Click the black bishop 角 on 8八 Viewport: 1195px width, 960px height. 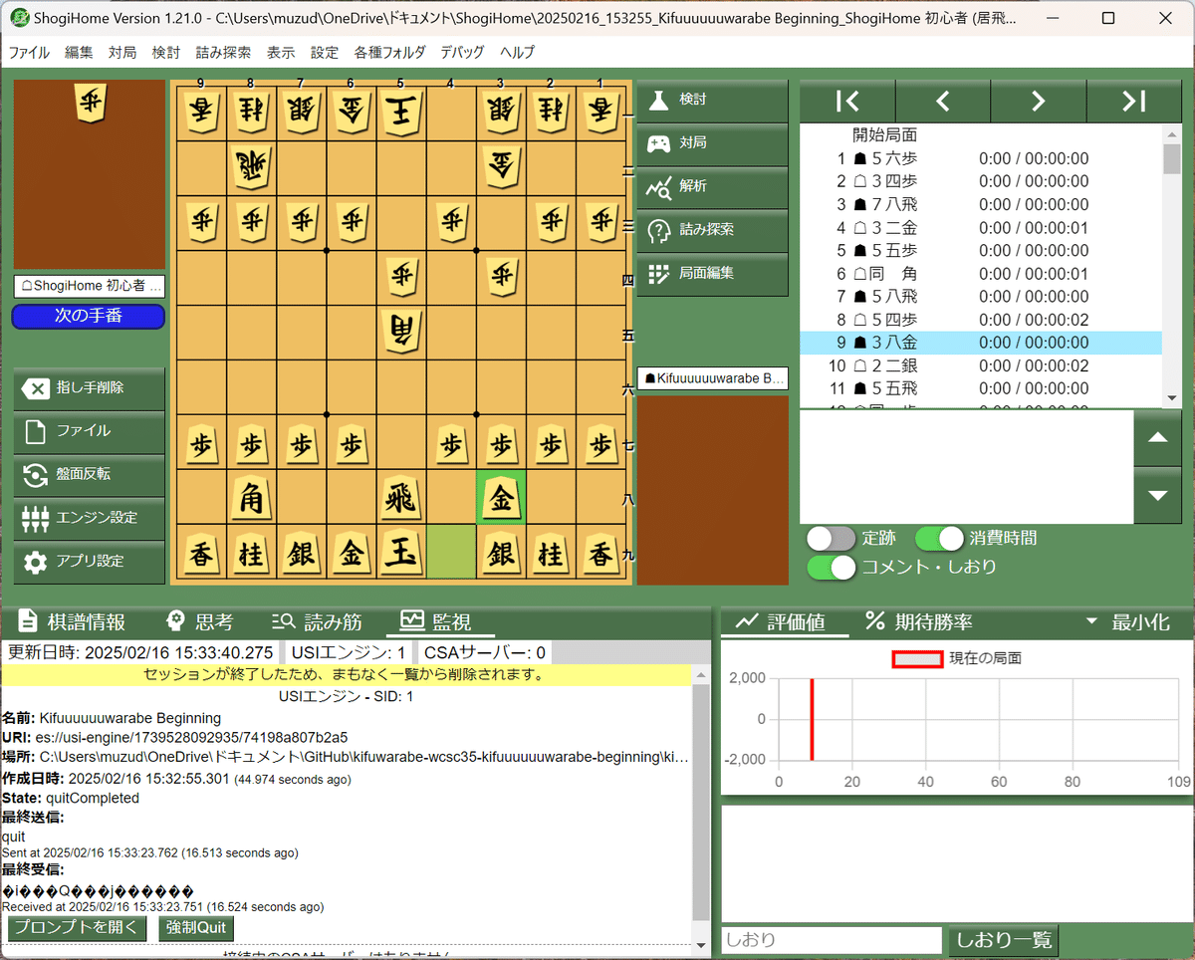(x=252, y=498)
